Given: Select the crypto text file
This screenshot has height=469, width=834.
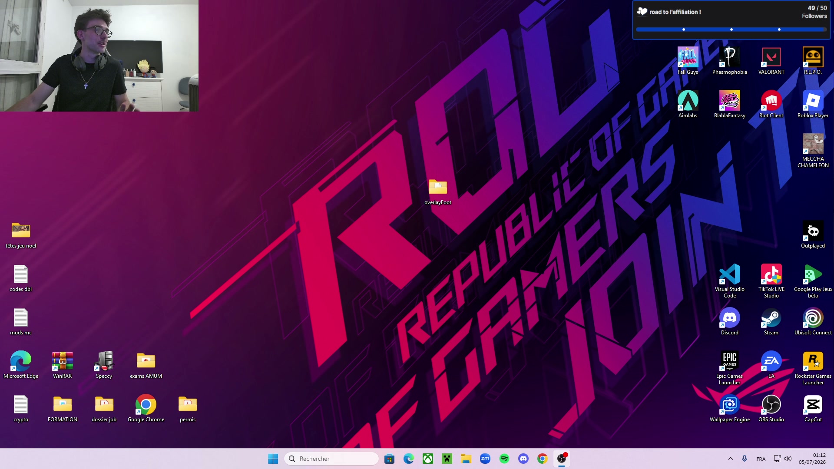Looking at the screenshot, I should (21, 409).
